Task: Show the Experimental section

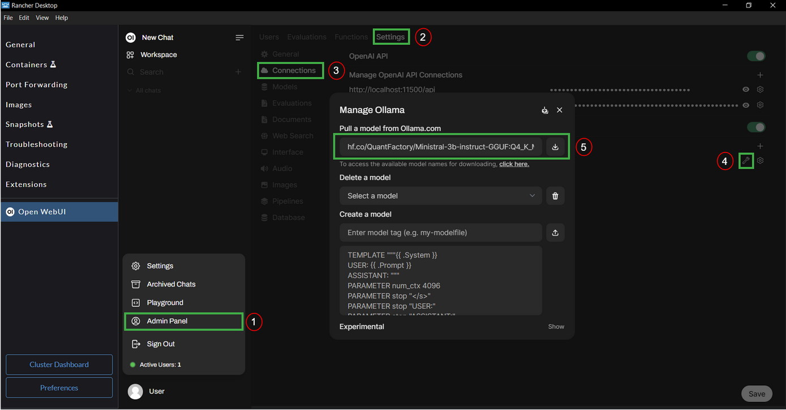Action: click(x=556, y=326)
